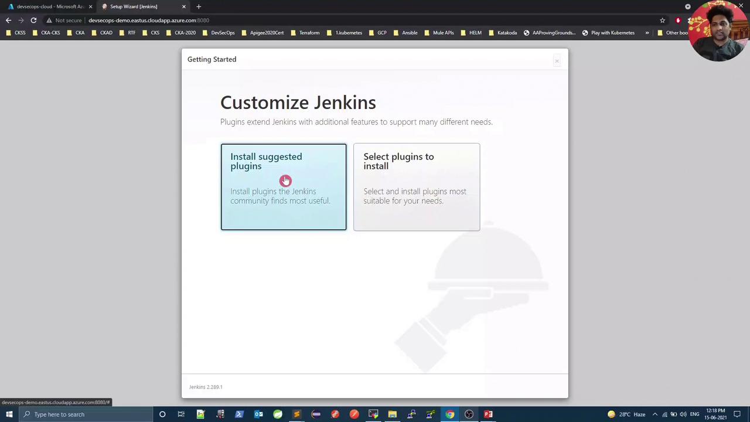Open Outlook from the taskbar

[258, 414]
